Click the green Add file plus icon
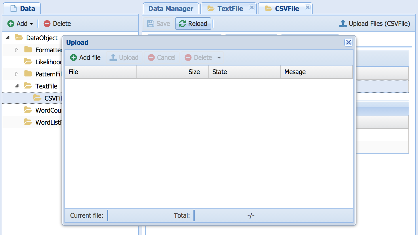The width and height of the screenshot is (418, 235). tap(74, 57)
